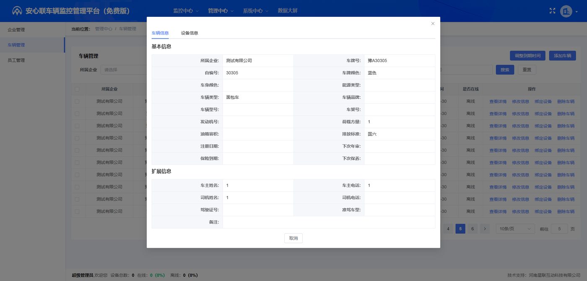Open the 10条/页 page size dropdown
The height and width of the screenshot is (281, 587).
(515, 229)
